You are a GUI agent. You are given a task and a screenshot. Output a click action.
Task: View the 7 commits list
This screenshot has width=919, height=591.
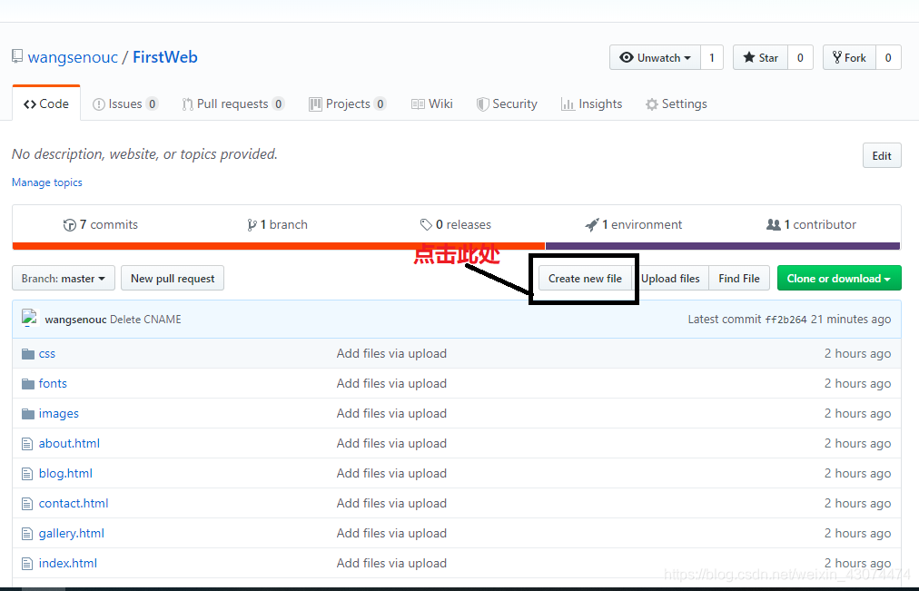click(101, 224)
